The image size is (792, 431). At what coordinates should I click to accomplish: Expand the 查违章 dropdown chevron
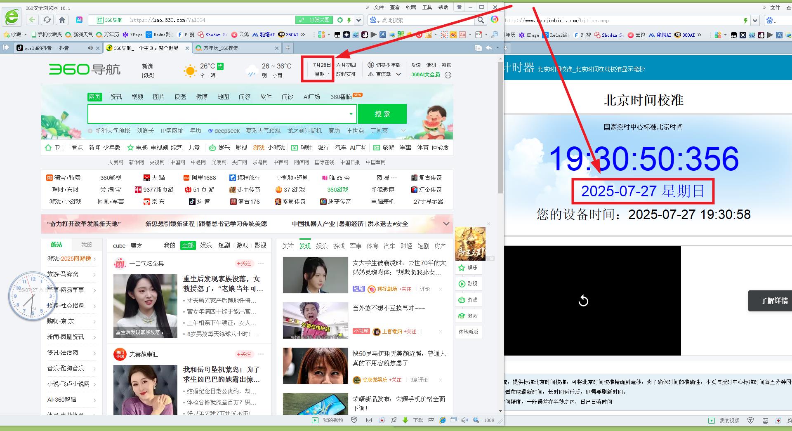click(x=398, y=74)
